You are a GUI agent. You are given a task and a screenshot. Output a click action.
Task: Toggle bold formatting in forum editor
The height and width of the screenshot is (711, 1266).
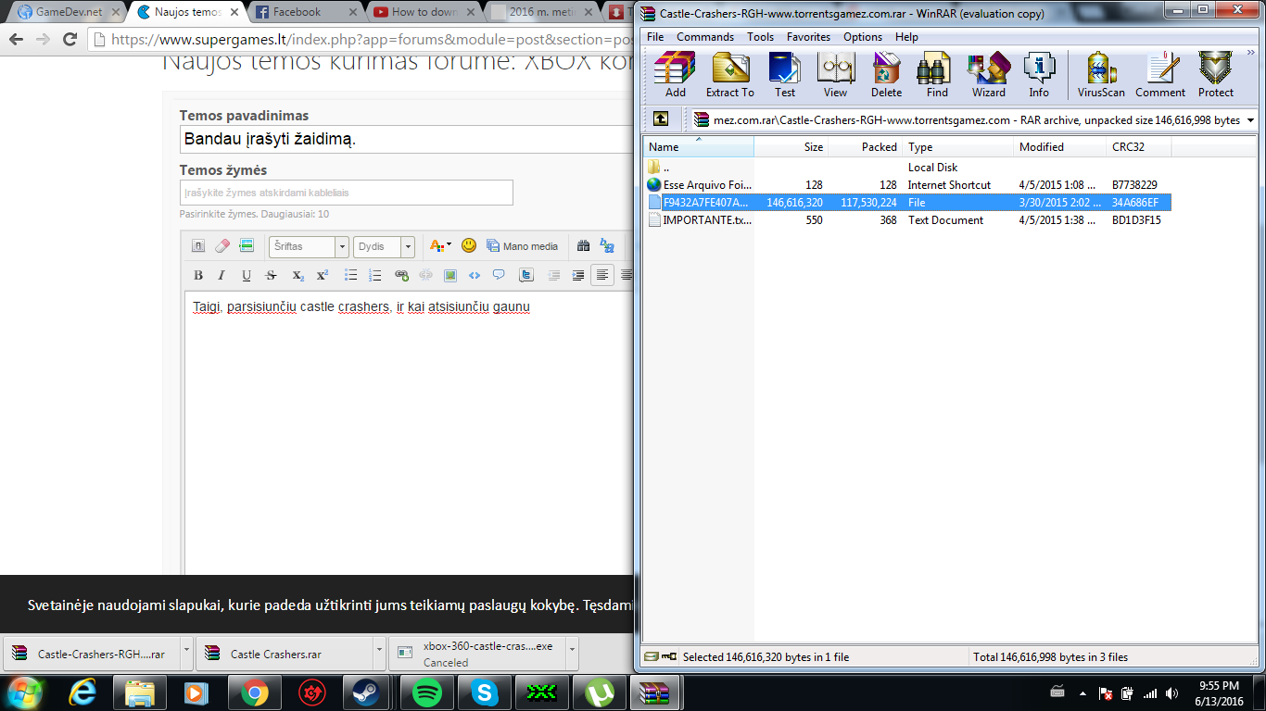197,275
